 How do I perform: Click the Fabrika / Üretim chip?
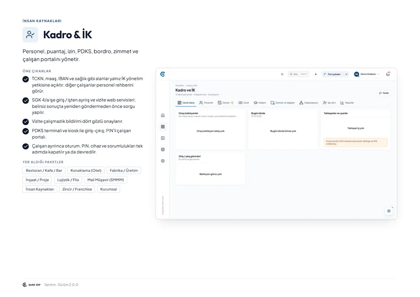pos(124,171)
